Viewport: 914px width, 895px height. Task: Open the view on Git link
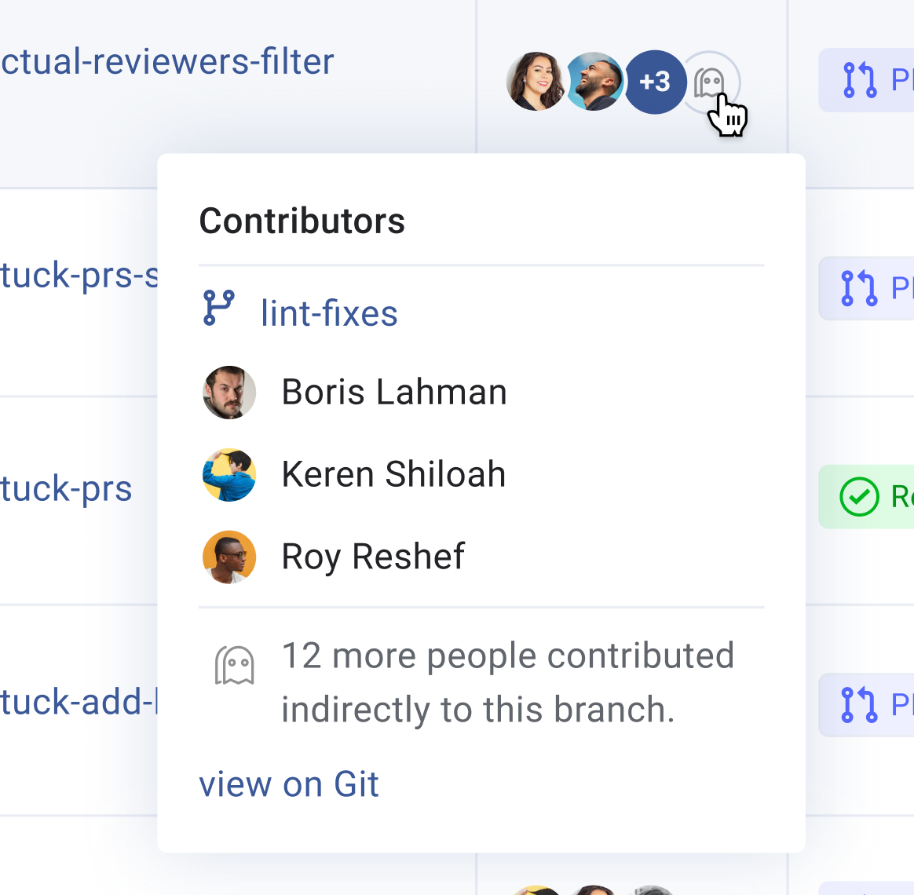tap(289, 784)
